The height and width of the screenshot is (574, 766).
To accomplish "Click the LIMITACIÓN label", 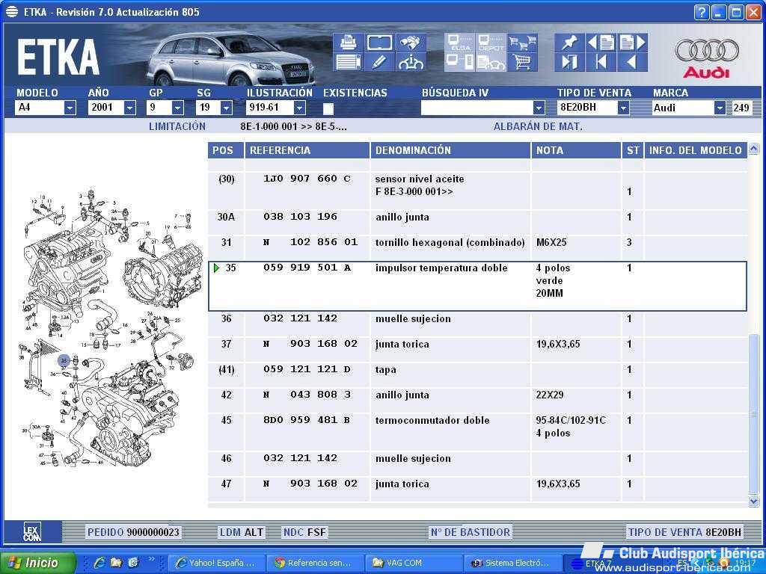I will tap(177, 126).
